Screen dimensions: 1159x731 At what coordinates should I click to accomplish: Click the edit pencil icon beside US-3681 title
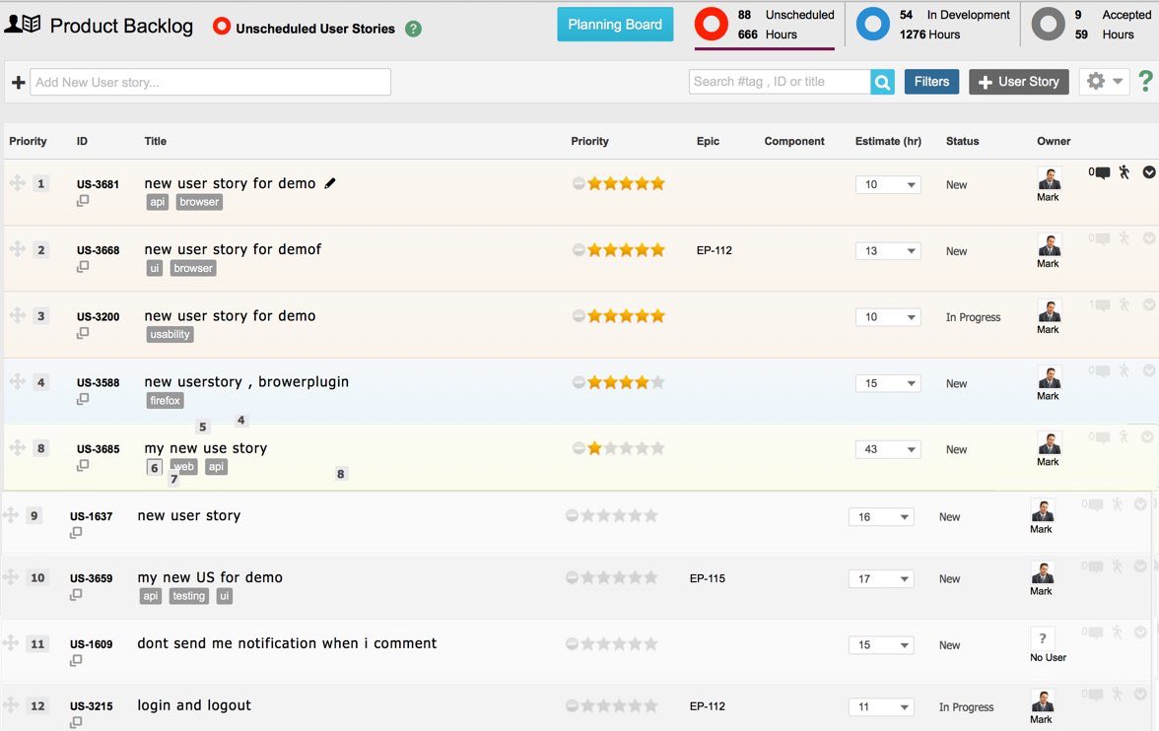[330, 183]
